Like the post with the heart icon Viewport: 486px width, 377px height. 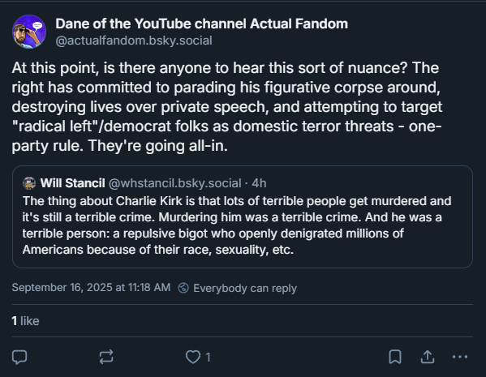tap(193, 357)
